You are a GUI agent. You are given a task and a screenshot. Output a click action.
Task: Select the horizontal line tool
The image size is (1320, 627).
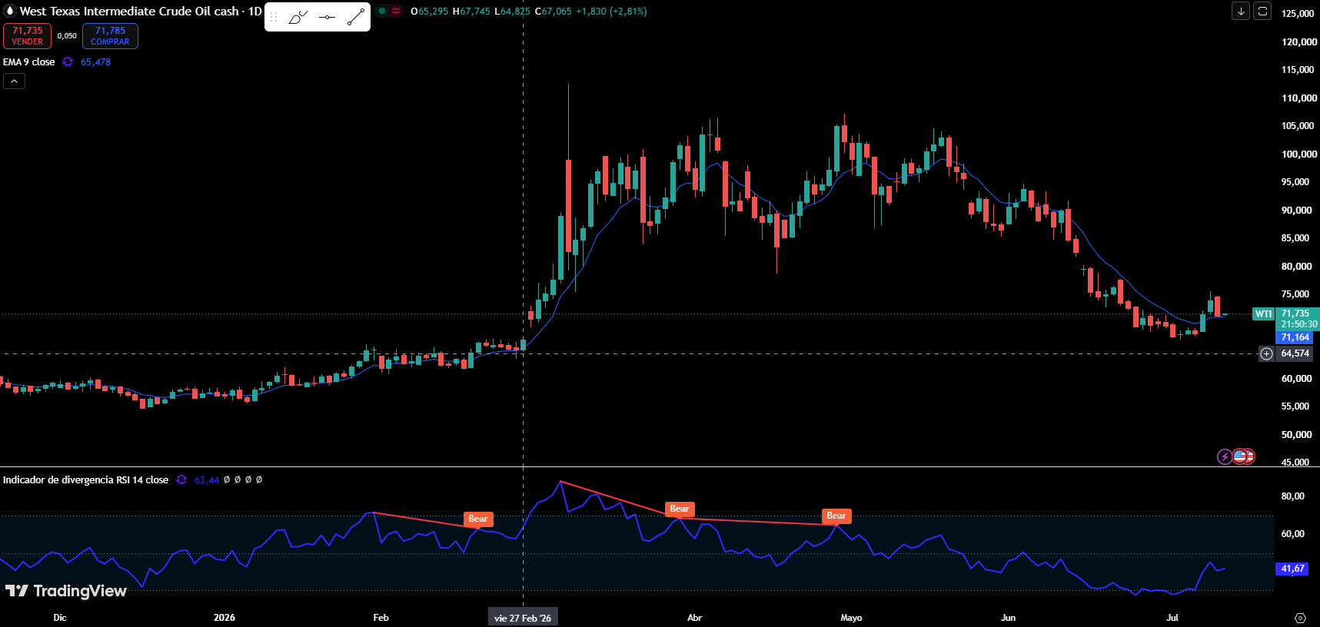pyautogui.click(x=328, y=17)
